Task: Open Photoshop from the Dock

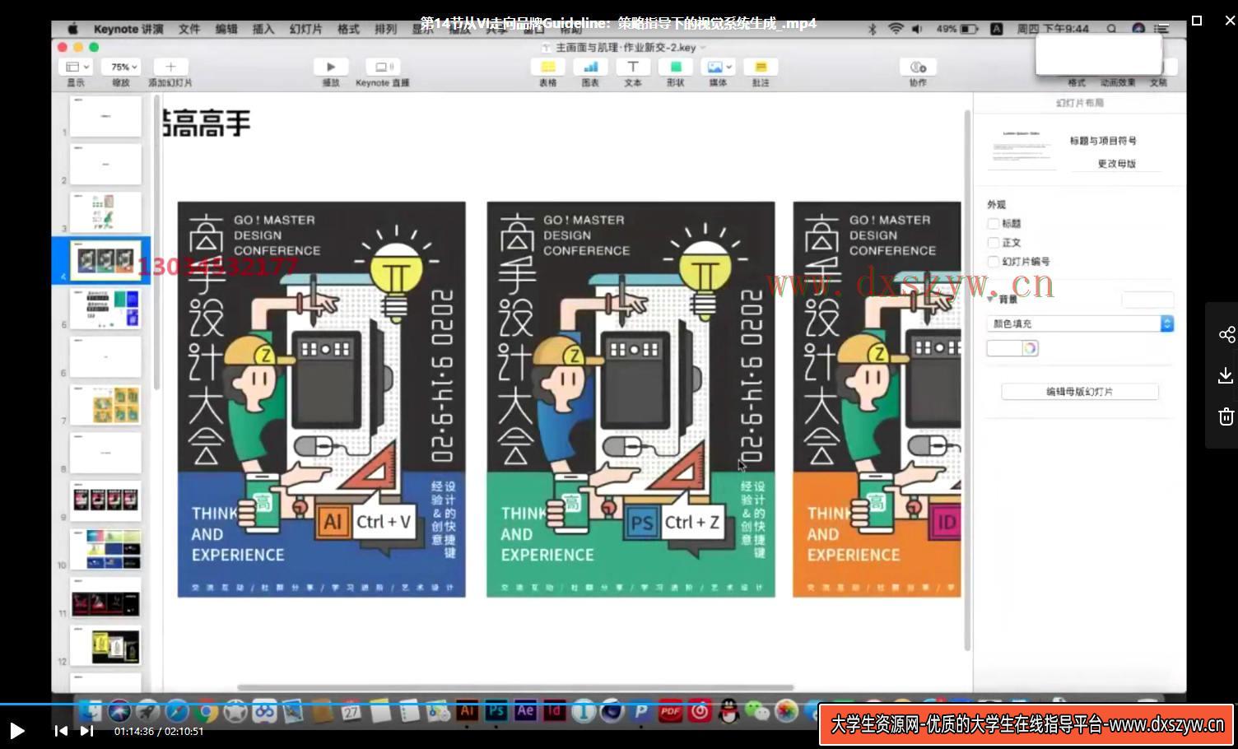Action: click(496, 710)
